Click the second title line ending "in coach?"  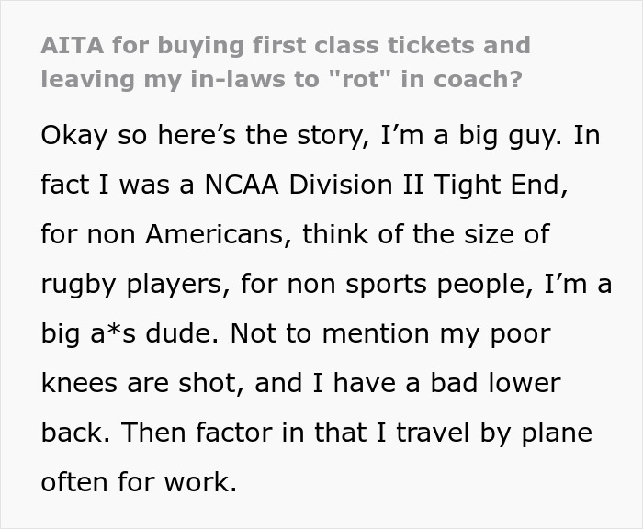pyautogui.click(x=281, y=80)
